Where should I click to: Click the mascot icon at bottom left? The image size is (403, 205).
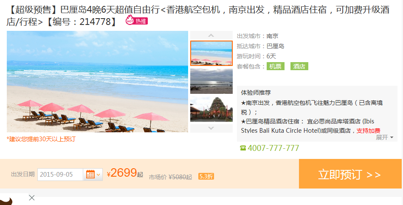pyautogui.click(x=6, y=201)
